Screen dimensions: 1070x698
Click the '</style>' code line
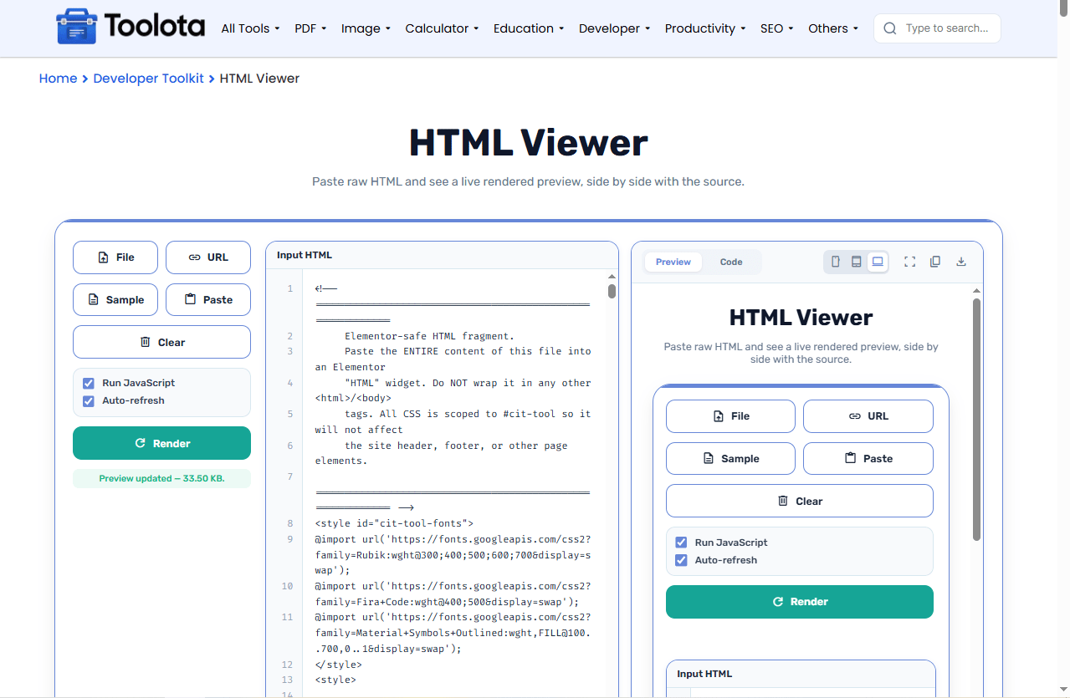click(x=339, y=665)
